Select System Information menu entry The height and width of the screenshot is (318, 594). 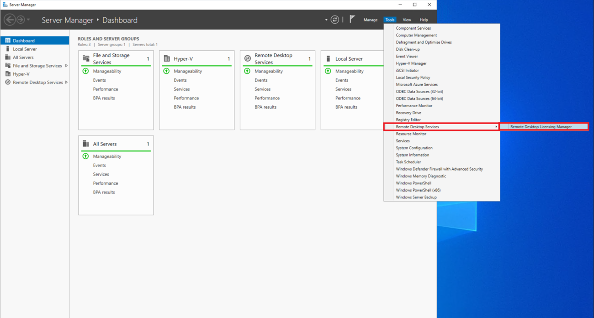(x=441, y=155)
